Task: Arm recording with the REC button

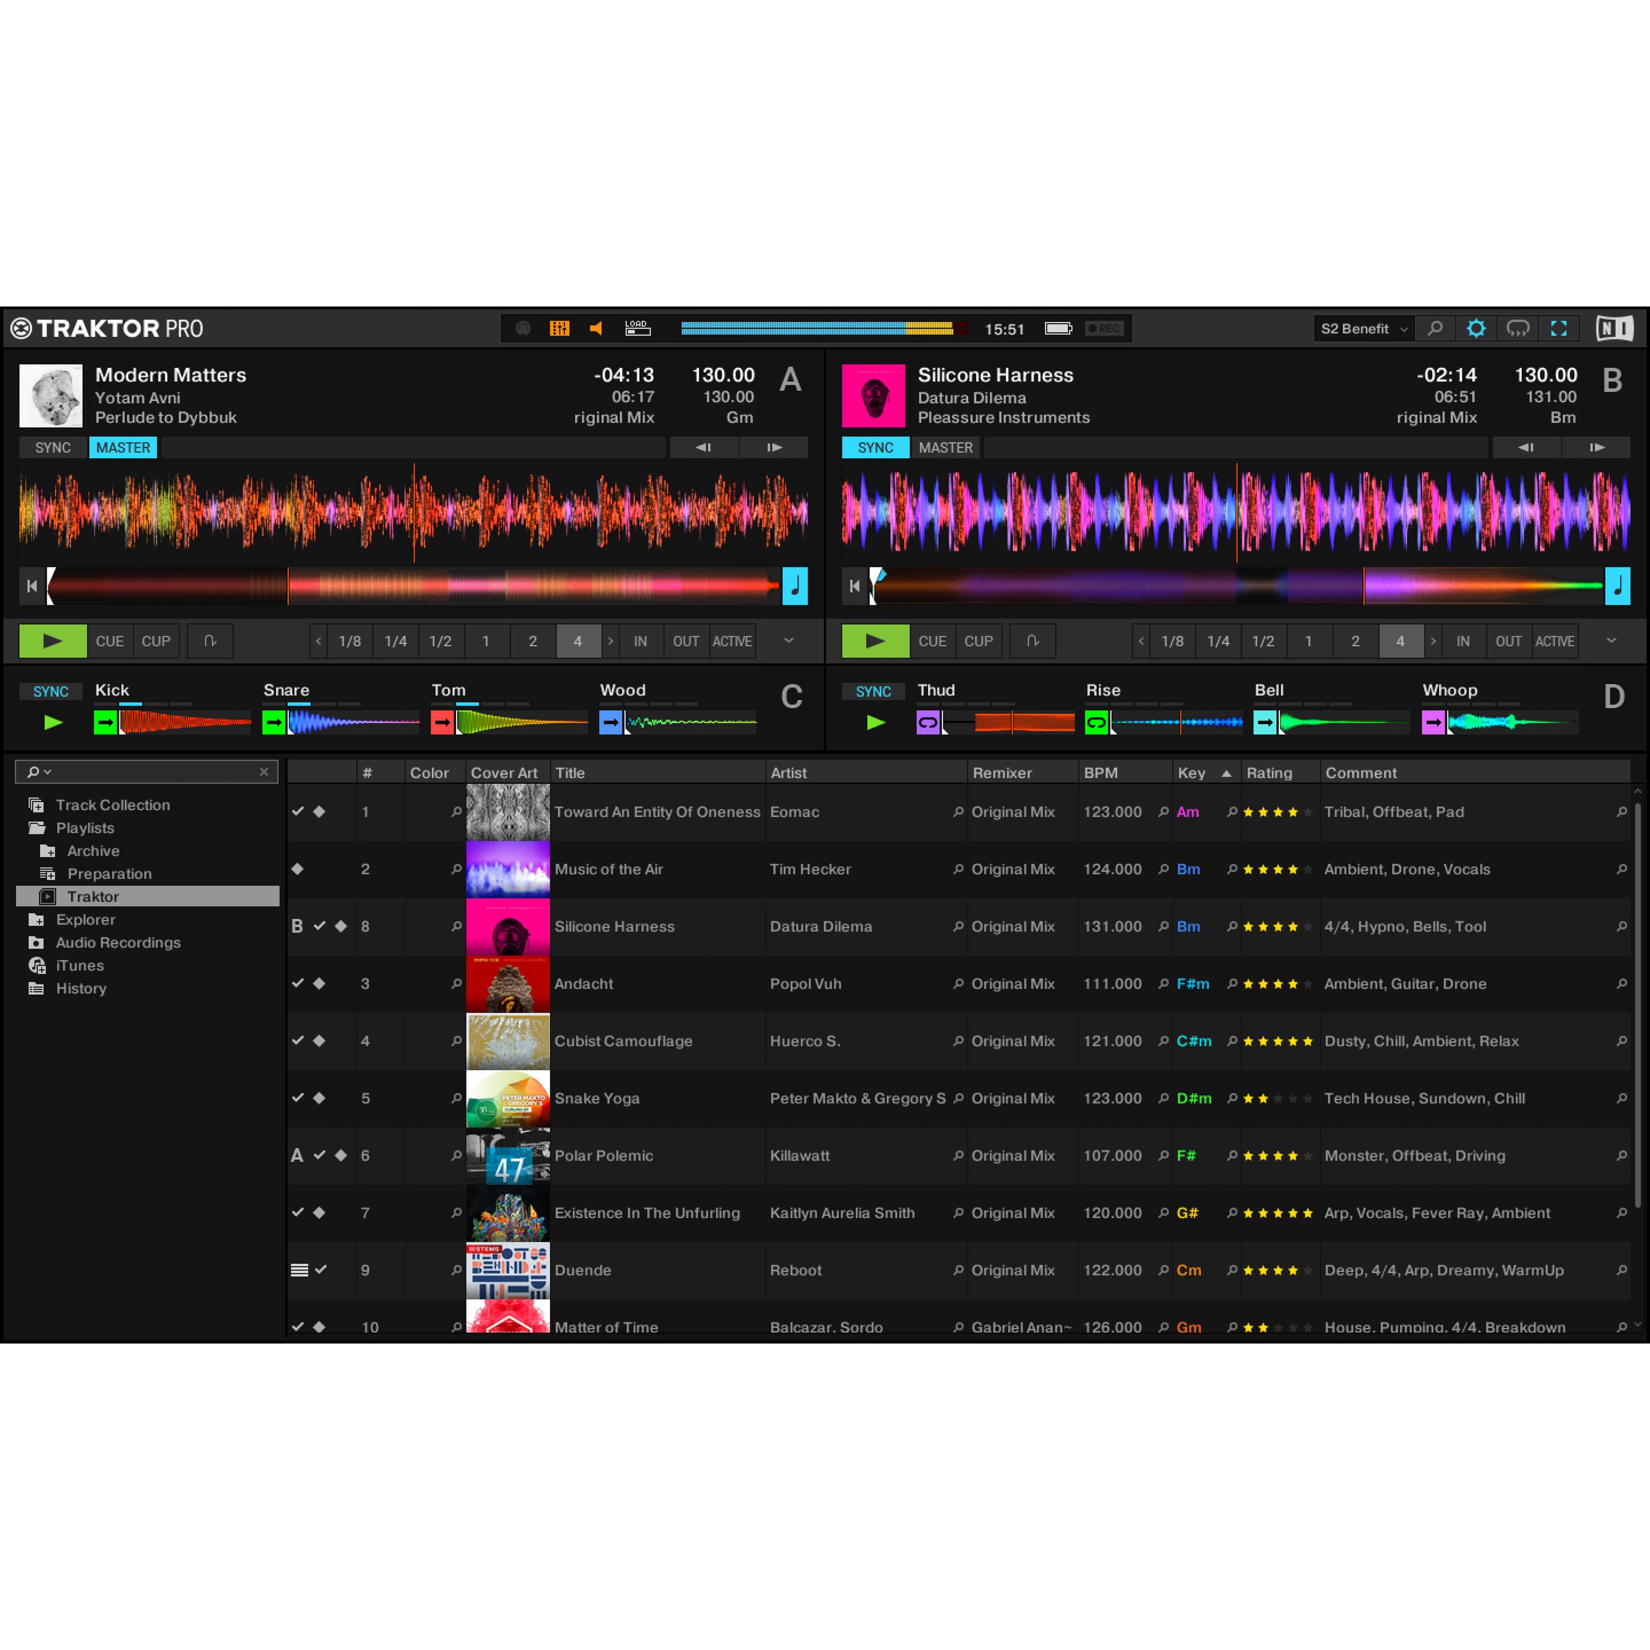Action: click(1103, 328)
